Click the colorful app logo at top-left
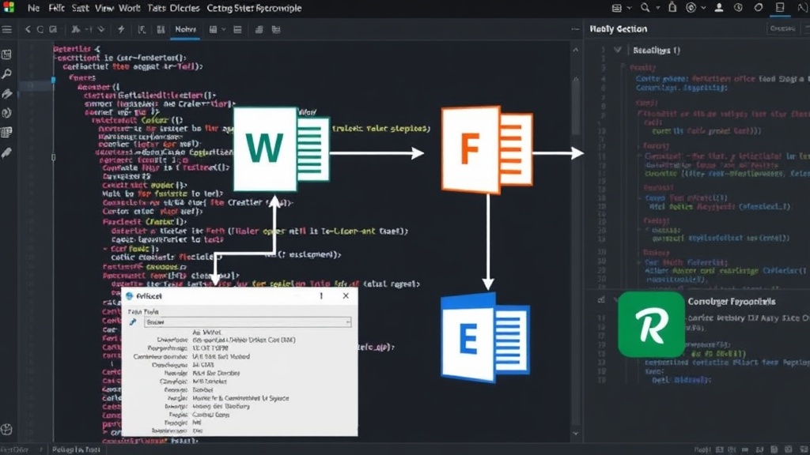This screenshot has height=455, width=810. coord(9,7)
